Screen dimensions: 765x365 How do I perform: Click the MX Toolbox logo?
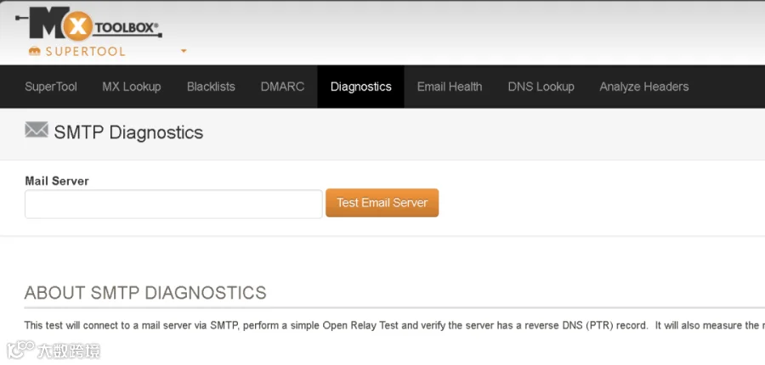click(88, 24)
